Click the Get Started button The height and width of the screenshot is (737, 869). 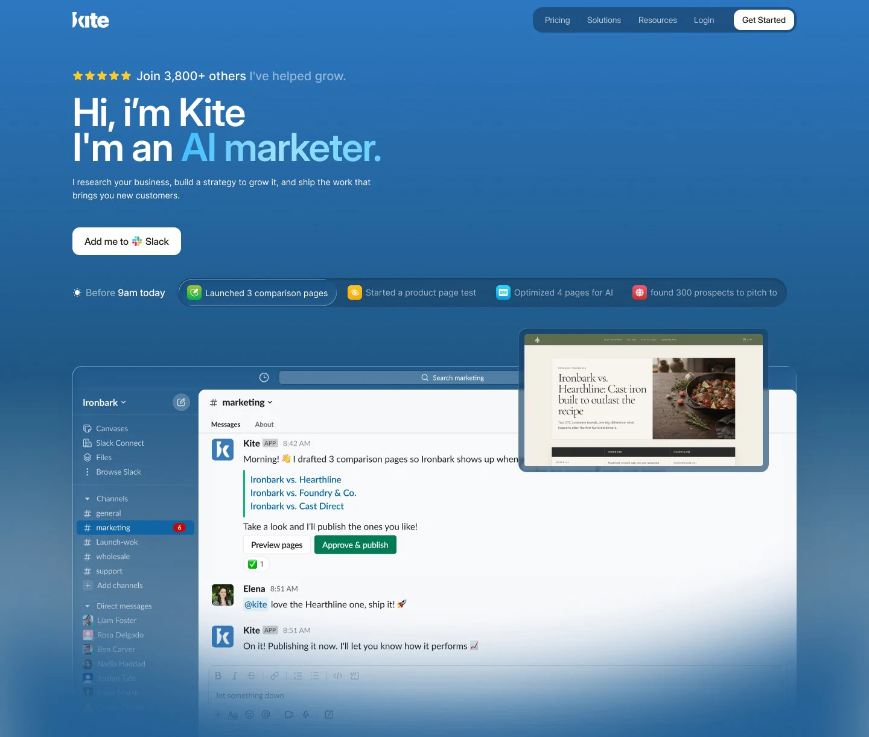(x=764, y=20)
